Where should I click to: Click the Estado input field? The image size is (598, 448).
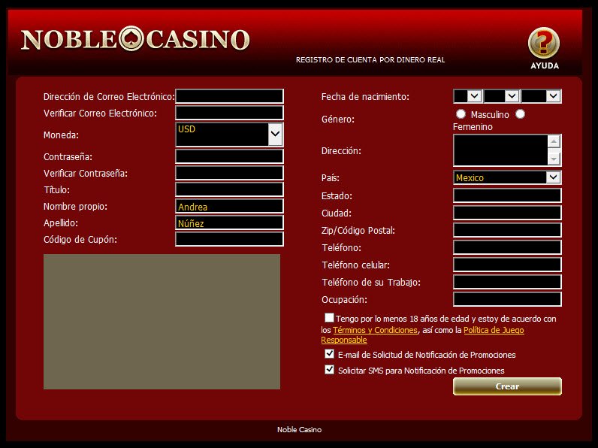click(507, 195)
